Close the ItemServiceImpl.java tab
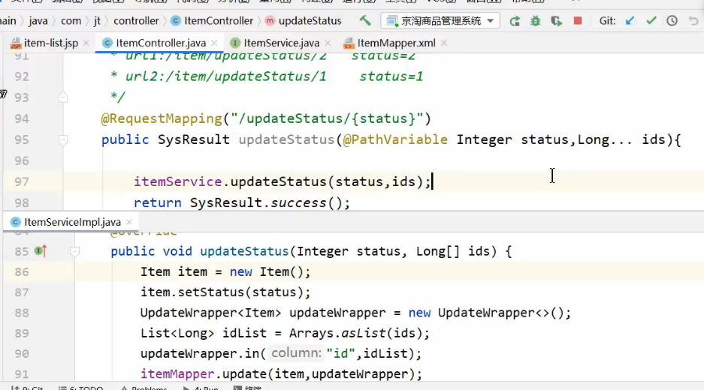Screen dimensions: 704x390 point(129,222)
